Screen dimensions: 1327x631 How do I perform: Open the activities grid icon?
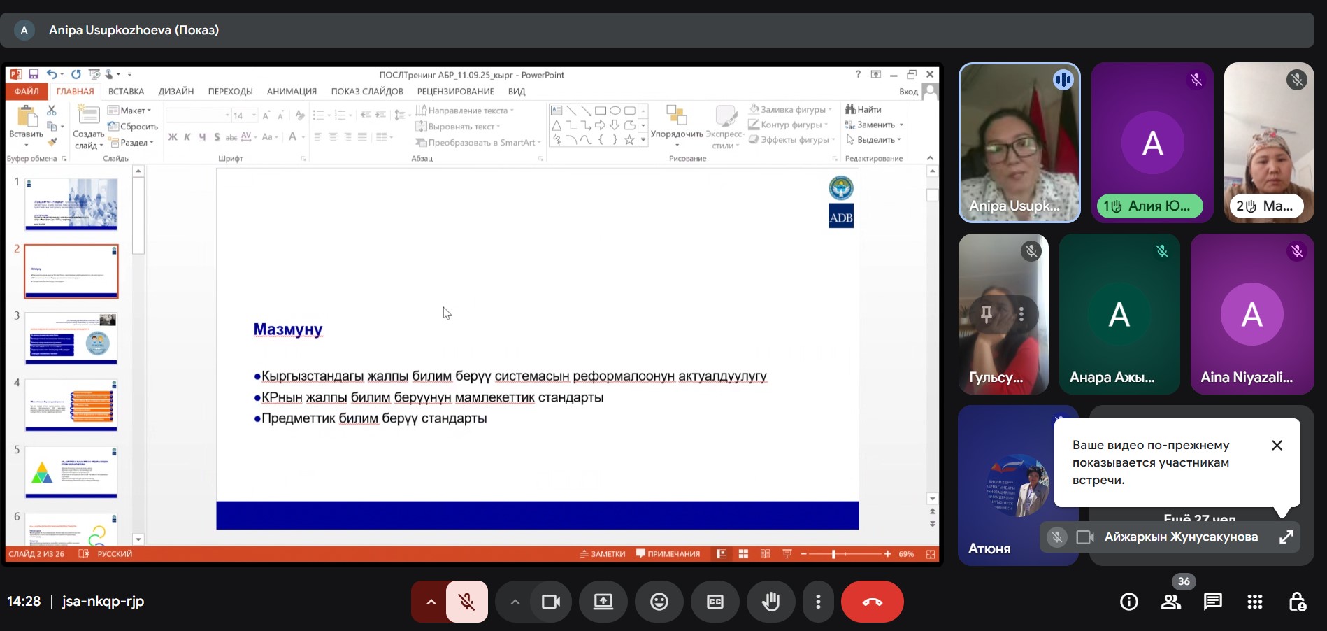click(x=1254, y=602)
